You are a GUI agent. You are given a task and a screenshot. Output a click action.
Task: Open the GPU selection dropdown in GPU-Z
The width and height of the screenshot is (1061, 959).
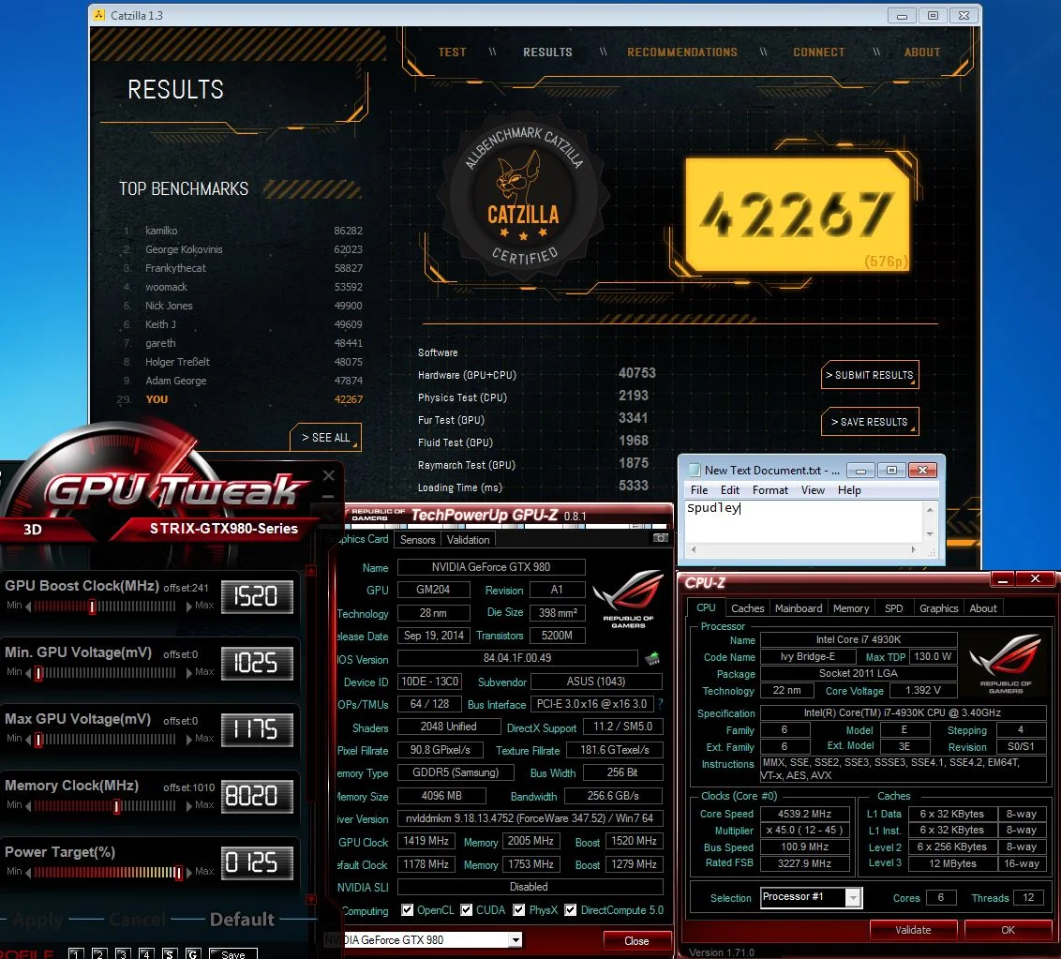[516, 939]
